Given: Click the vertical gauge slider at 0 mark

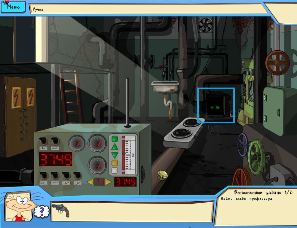Looking at the screenshot, I should [124, 154].
